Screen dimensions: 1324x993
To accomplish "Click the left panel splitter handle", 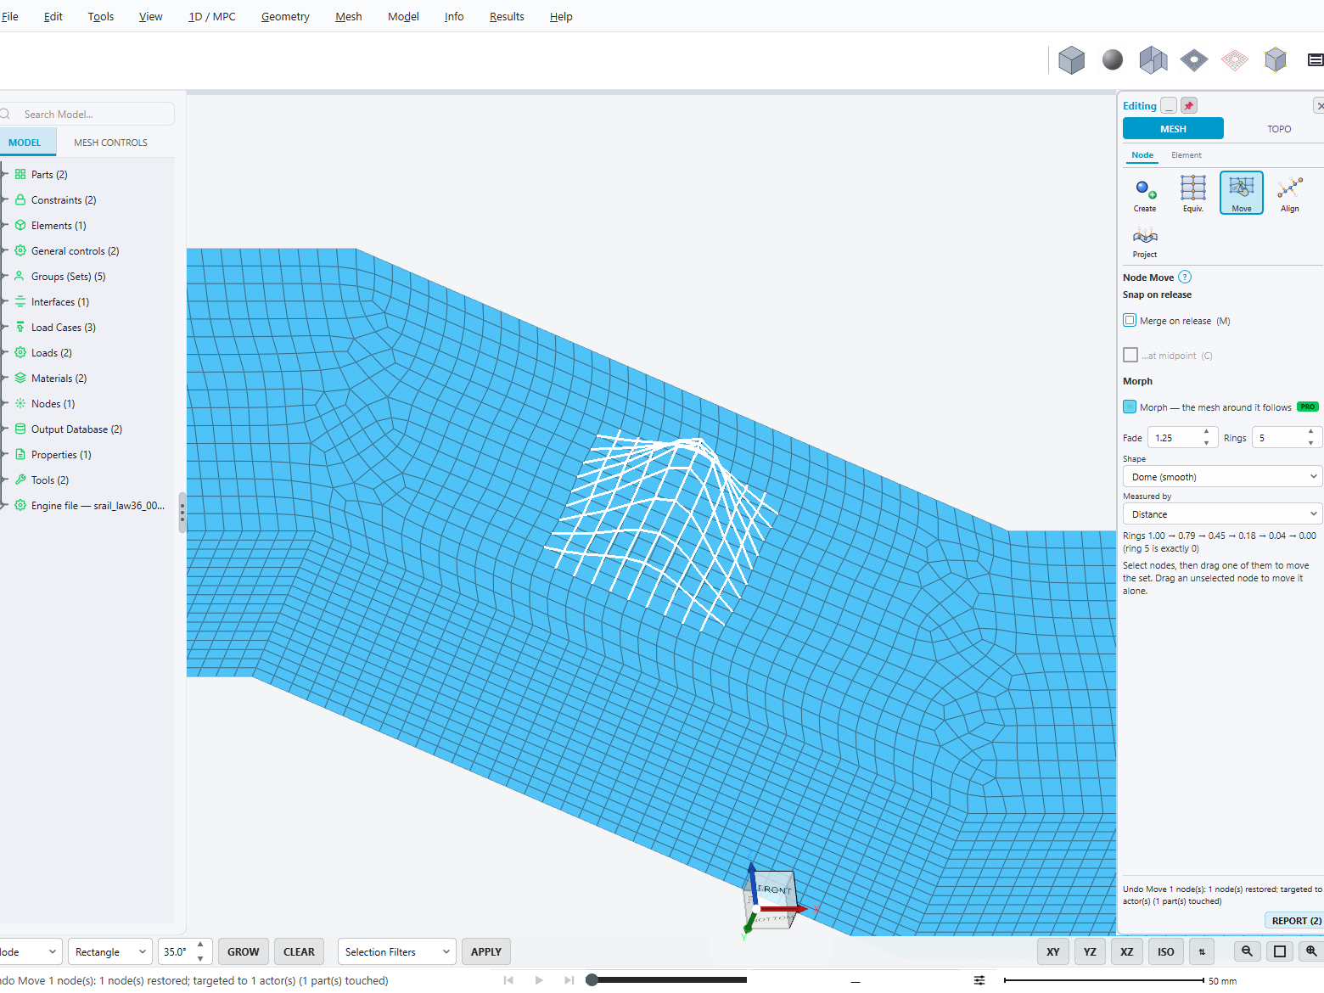I will [x=182, y=512].
